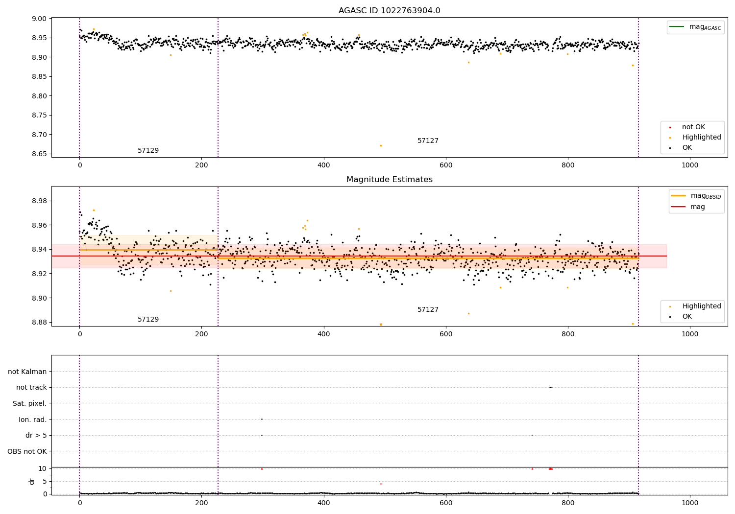735x514 pixels.
Task: Click the 'not track' axis label
Action: [31, 388]
